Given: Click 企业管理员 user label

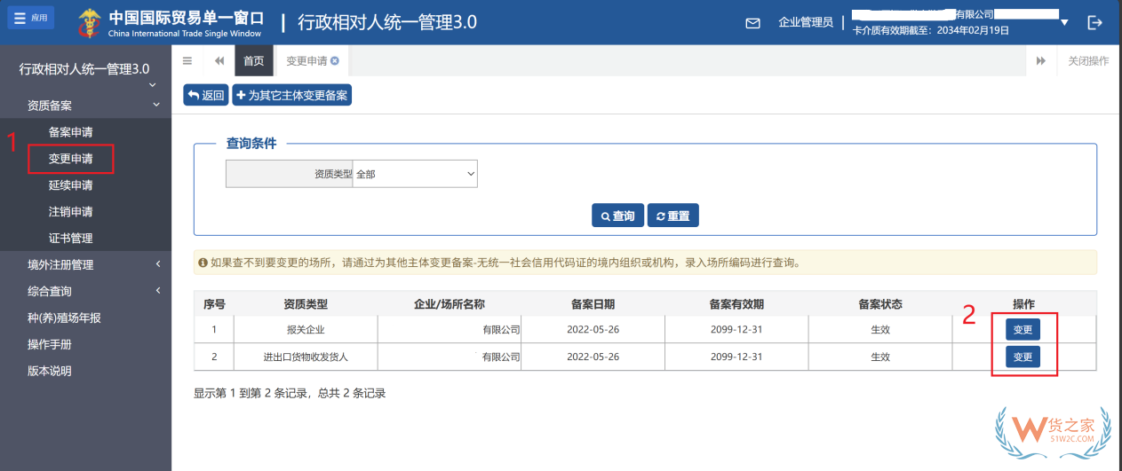Looking at the screenshot, I should coord(806,22).
